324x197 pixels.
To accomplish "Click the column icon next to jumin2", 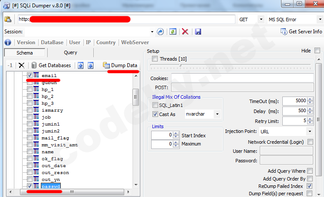I will click(36, 131).
